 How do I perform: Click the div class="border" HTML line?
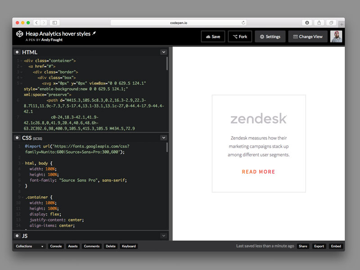point(55,72)
